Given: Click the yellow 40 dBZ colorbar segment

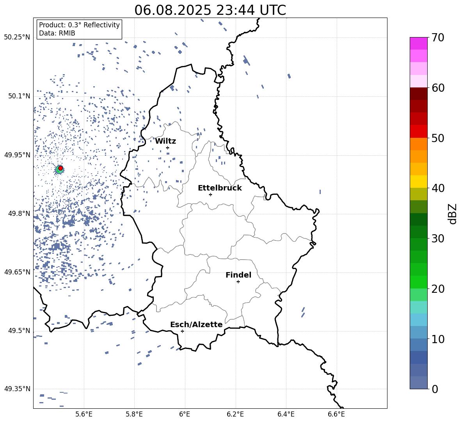Looking at the screenshot, I should pyautogui.click(x=419, y=182).
